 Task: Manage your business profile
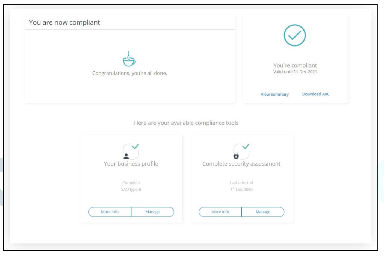(152, 212)
